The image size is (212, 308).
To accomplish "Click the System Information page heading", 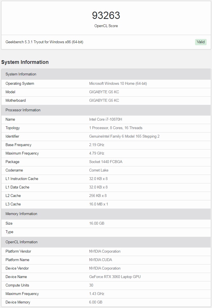I will tap(25, 62).
